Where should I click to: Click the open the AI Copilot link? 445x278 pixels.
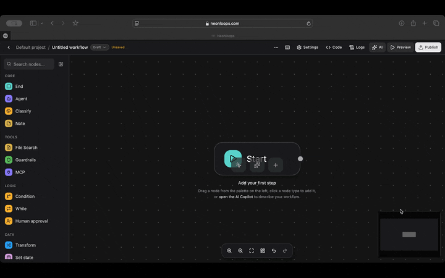(x=235, y=196)
